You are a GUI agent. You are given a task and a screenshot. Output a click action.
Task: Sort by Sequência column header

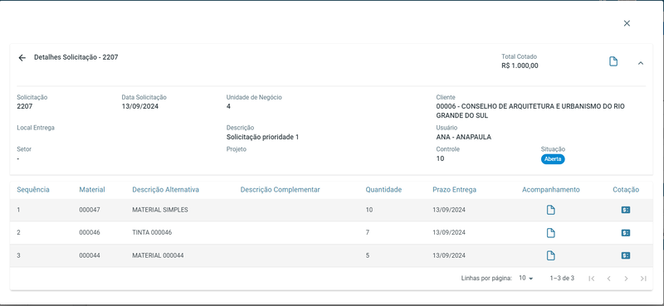(x=33, y=190)
